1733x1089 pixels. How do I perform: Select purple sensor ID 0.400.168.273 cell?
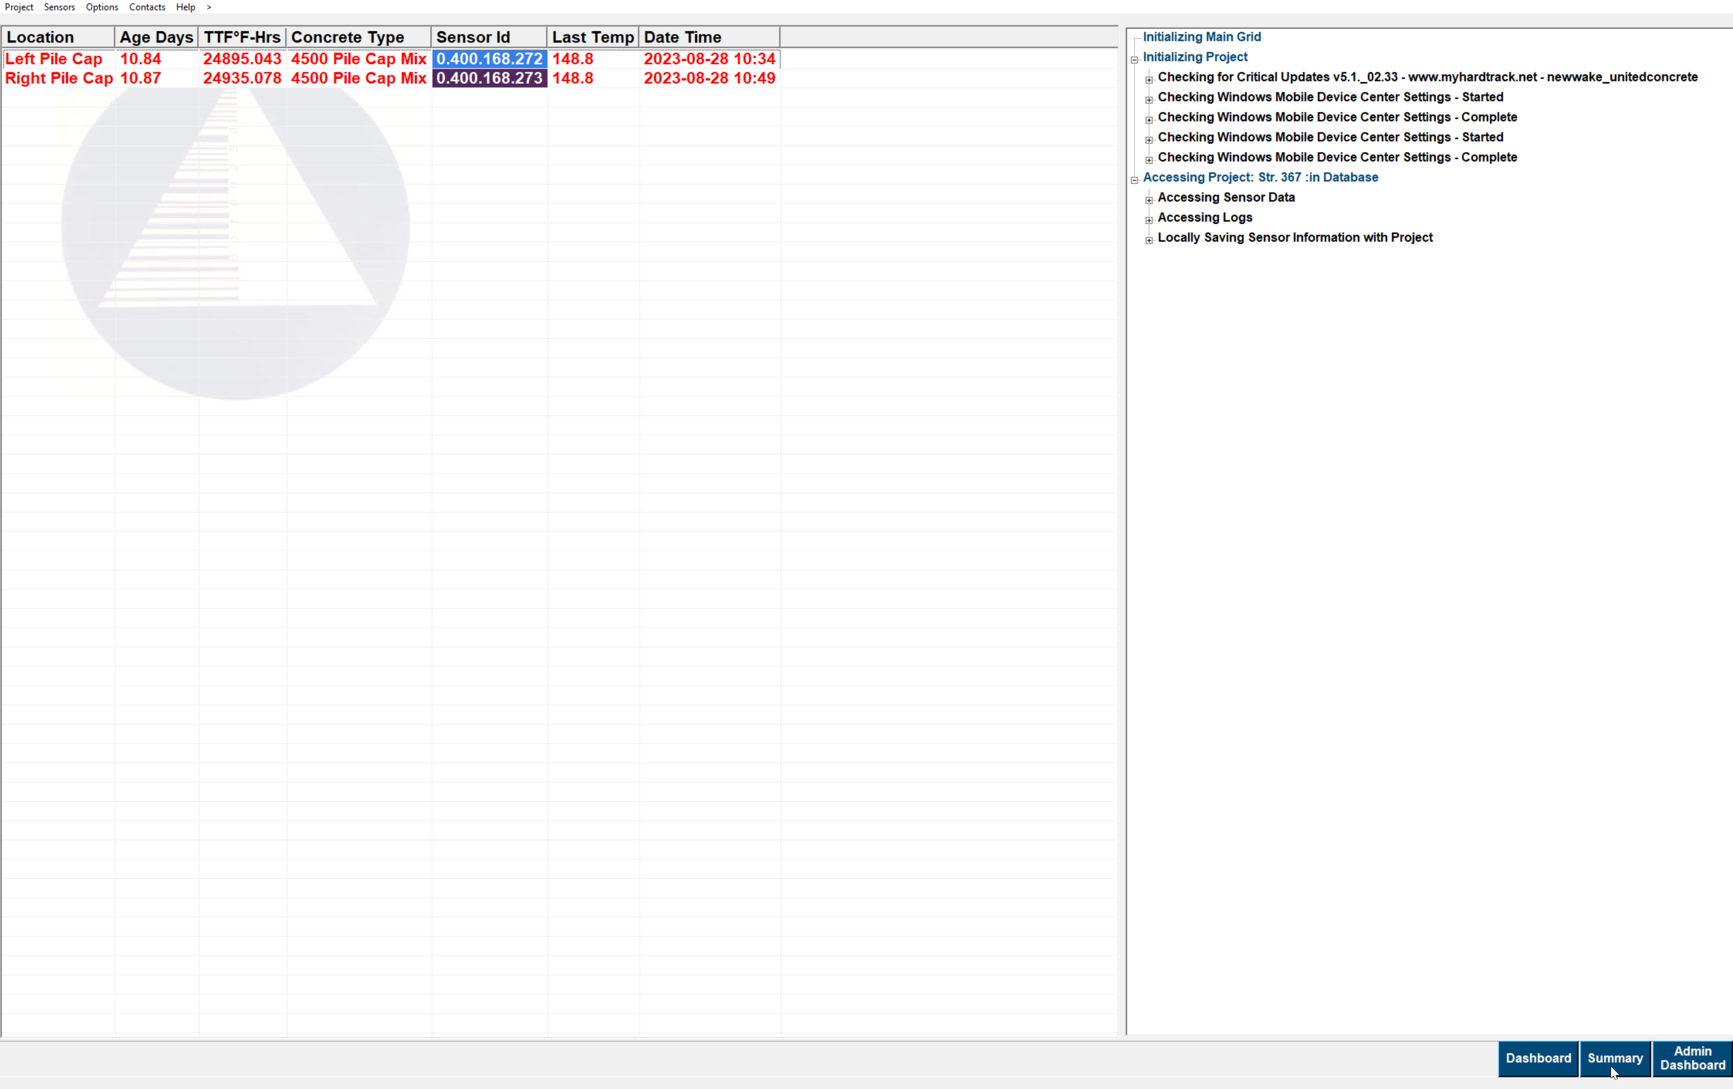[x=489, y=78]
